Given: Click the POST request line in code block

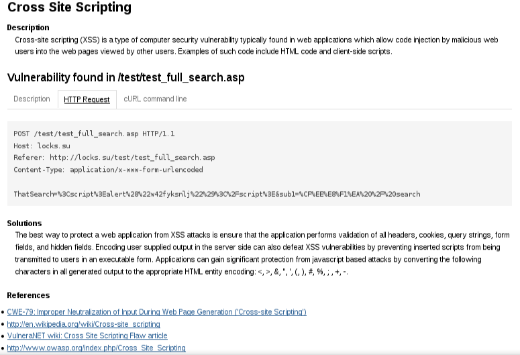Looking at the screenshot, I should pyautogui.click(x=94, y=134).
